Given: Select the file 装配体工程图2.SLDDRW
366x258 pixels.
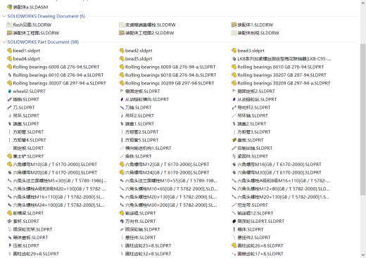Looking at the screenshot, I should click(x=150, y=33).
